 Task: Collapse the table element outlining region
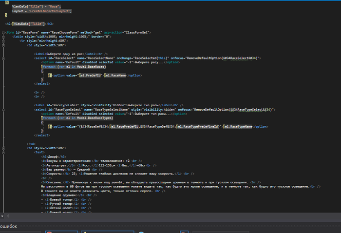(3, 37)
